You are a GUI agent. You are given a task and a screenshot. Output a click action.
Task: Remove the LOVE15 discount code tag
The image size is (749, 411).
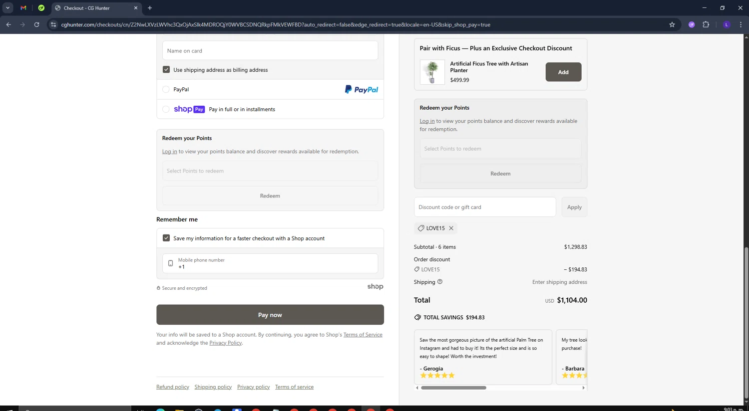(451, 228)
